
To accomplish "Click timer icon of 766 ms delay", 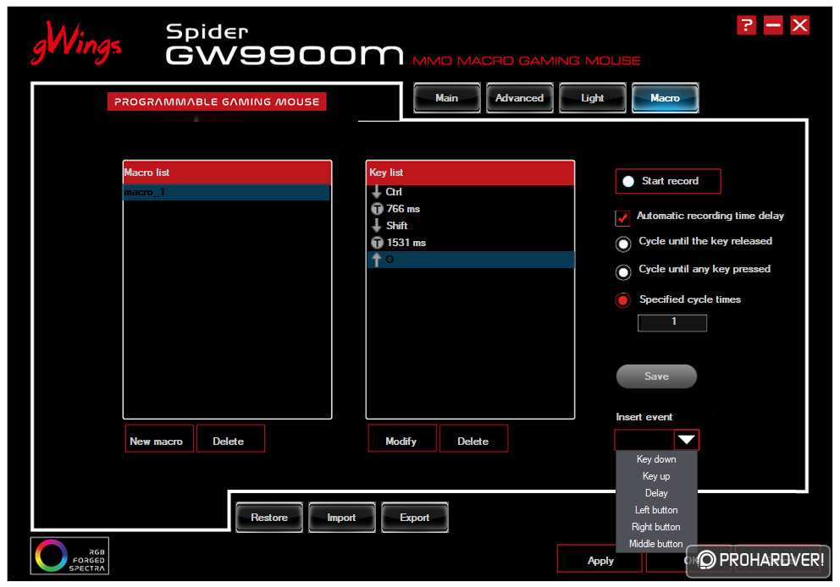I will tap(377, 209).
